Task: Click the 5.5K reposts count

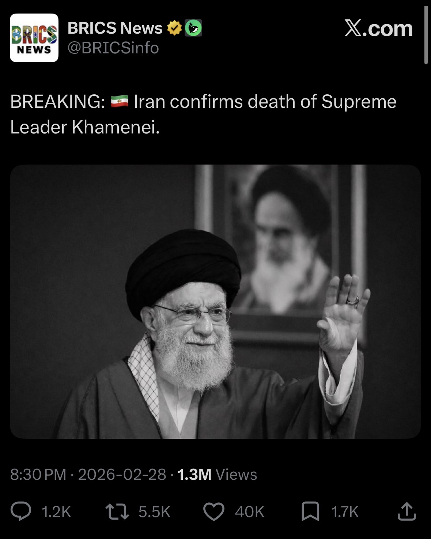Action: 154,512
